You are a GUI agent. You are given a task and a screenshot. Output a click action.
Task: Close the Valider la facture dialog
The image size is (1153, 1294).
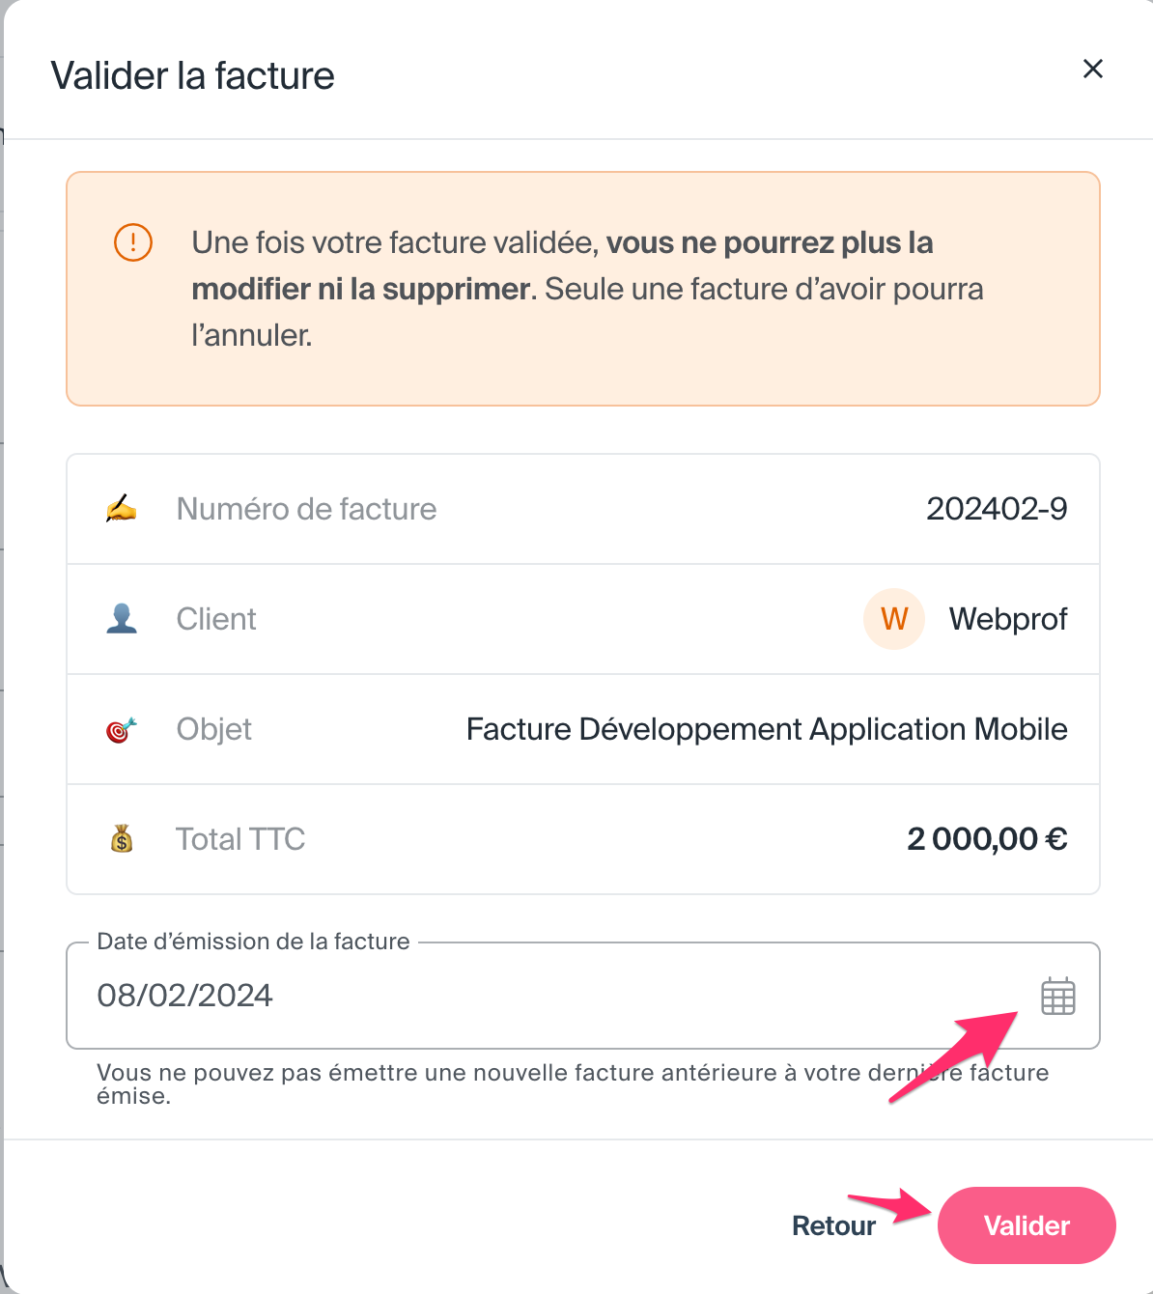tap(1092, 69)
